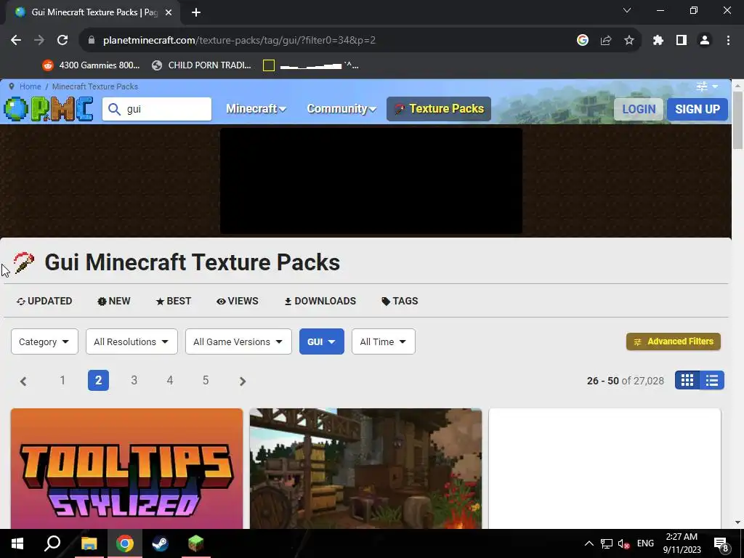Open the medieval village texture pack thumbnail
Screen dimensions: 744x558
point(366,469)
